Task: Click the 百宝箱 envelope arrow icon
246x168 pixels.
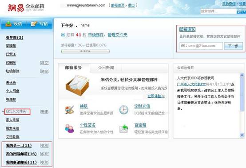Action: tap(124, 128)
